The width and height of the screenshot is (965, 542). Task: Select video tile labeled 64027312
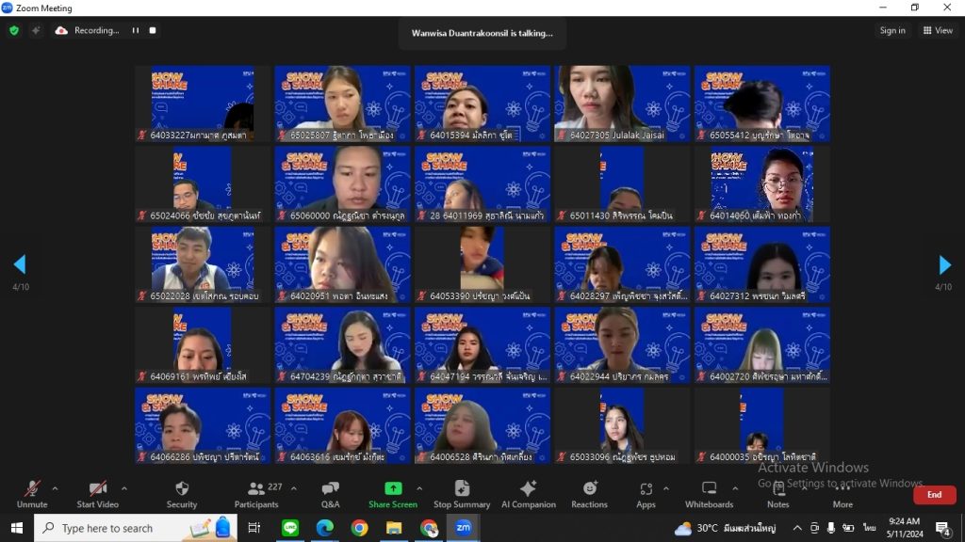coord(761,264)
